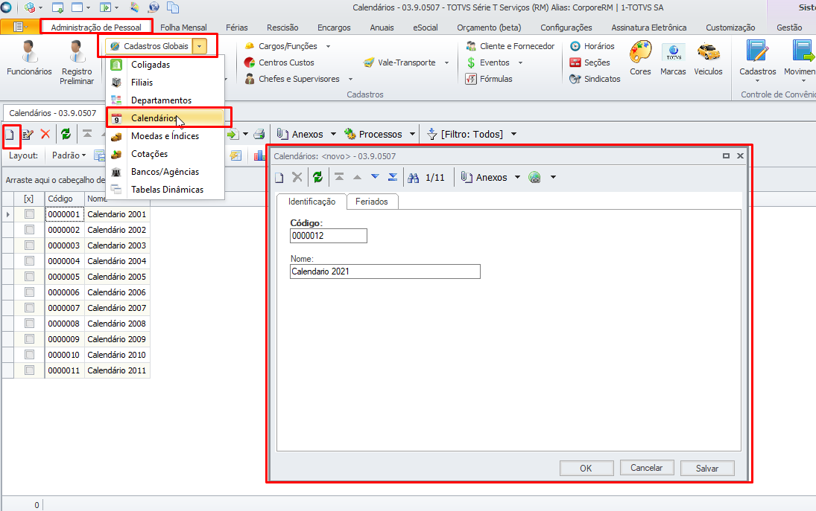Open Anexos in list toolbar
Screen dimensions: 816x511
coord(300,134)
